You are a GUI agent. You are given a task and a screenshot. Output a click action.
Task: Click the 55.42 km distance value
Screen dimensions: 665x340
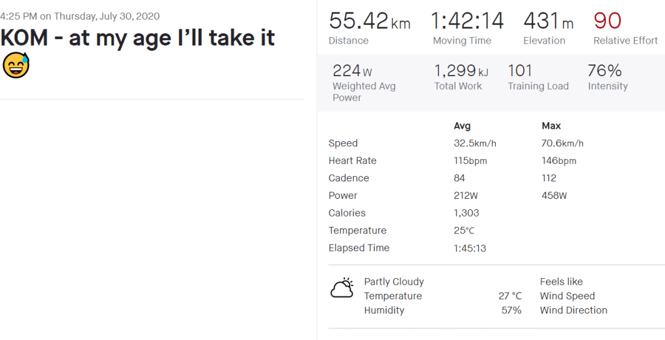(369, 21)
